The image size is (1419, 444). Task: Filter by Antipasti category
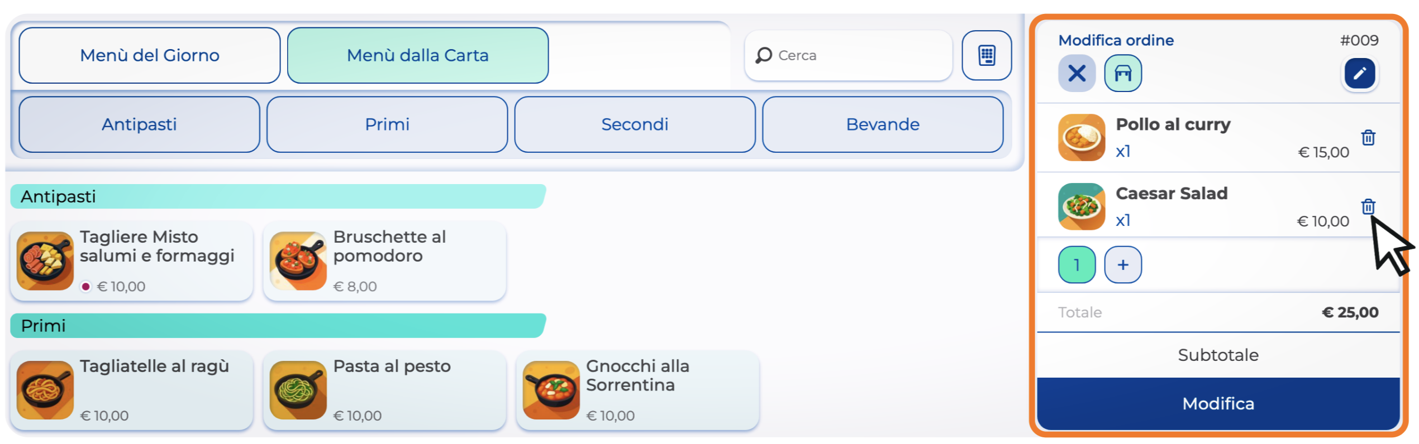coord(139,124)
